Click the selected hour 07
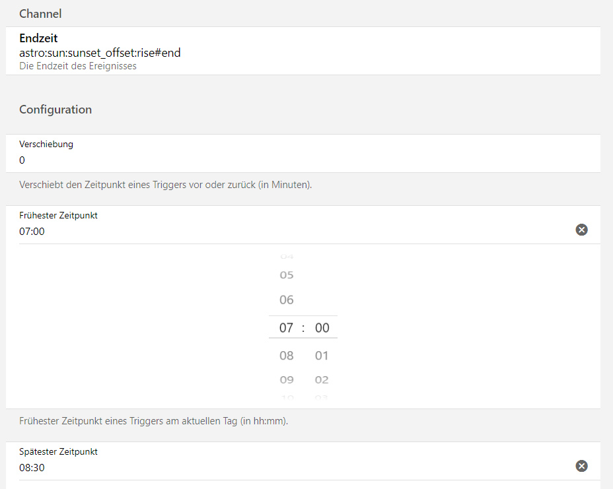 (x=286, y=327)
